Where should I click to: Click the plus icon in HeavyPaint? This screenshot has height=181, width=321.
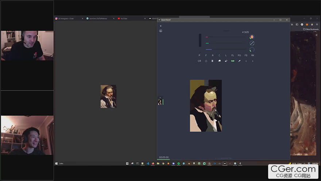(x=160, y=26)
